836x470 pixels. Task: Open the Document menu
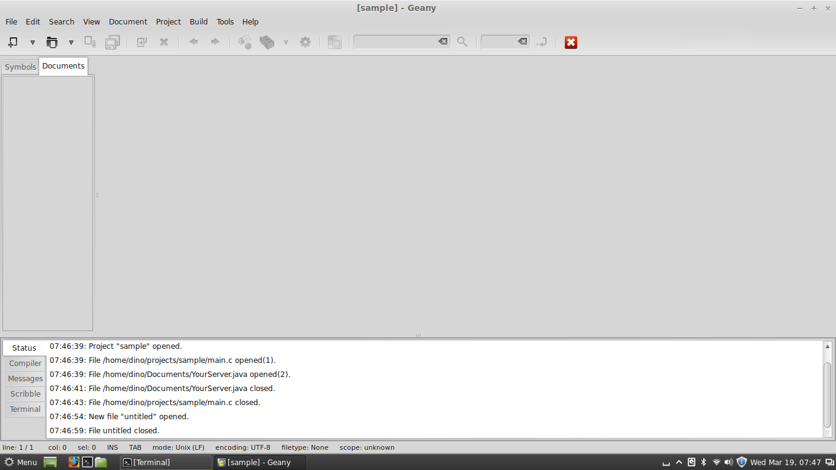click(x=128, y=21)
